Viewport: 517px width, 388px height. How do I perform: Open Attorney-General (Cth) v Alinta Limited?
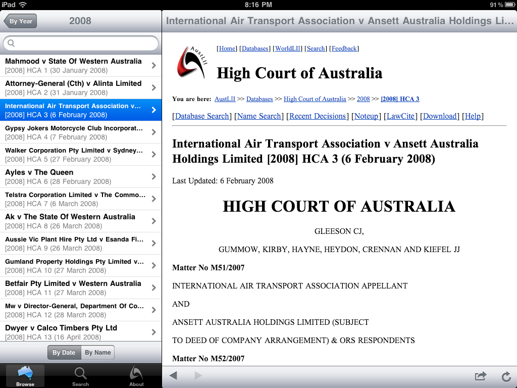pyautogui.click(x=80, y=88)
